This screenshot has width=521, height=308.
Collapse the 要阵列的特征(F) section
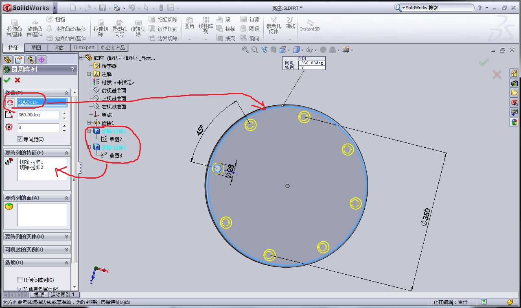[66, 153]
